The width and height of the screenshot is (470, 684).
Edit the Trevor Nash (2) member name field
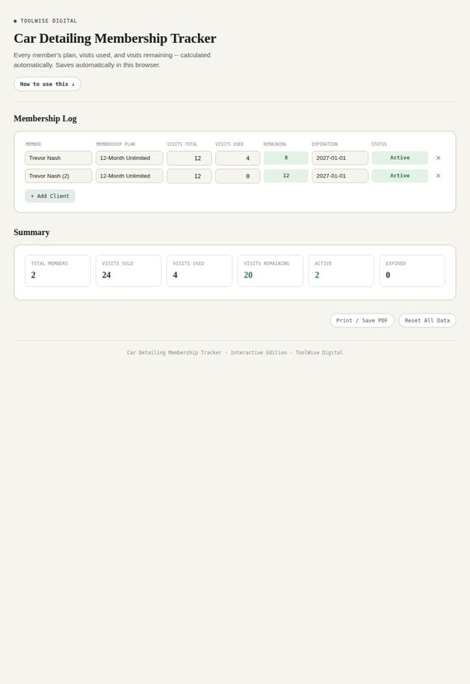point(59,176)
